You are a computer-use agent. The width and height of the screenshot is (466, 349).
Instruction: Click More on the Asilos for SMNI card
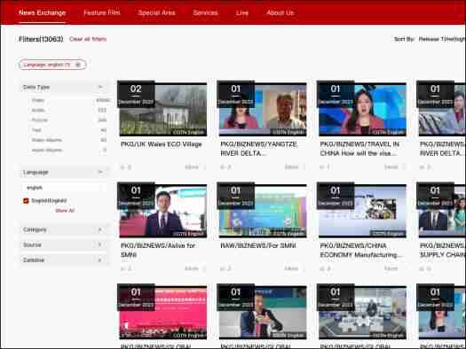pos(192,268)
